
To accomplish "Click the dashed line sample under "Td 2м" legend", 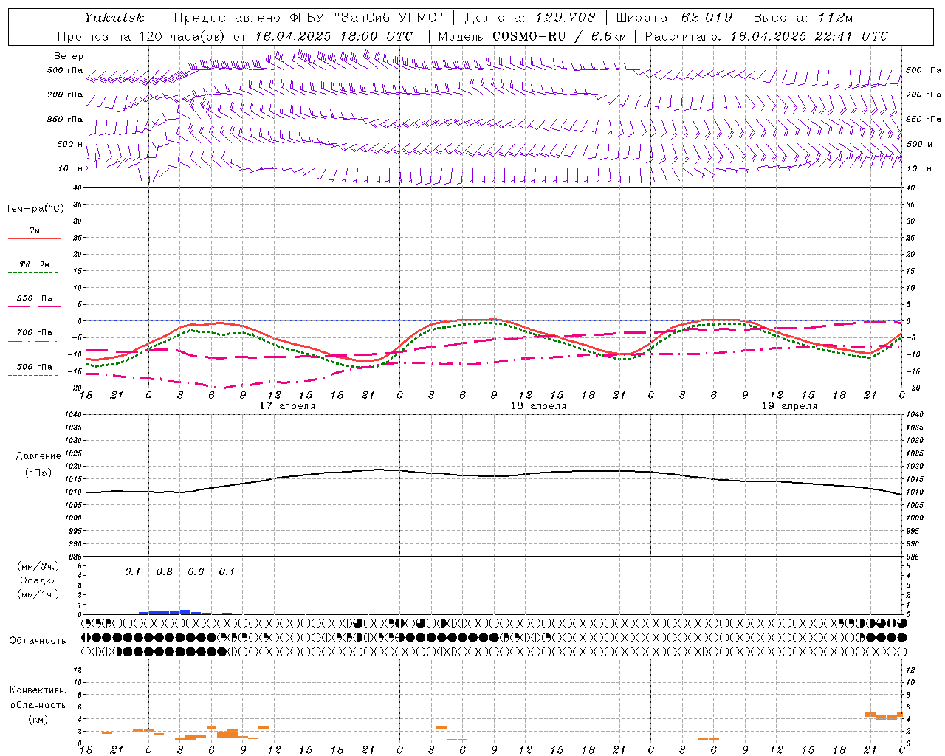I will pyautogui.click(x=33, y=273).
